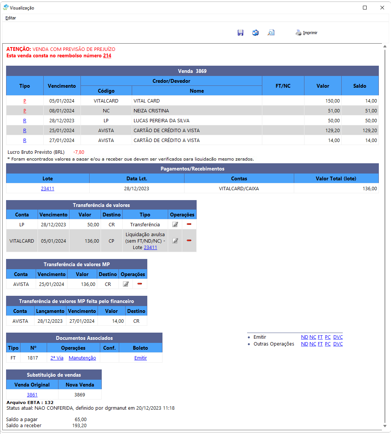Click the floppy disk save icon
The width and height of the screenshot is (391, 434).
[x=240, y=33]
